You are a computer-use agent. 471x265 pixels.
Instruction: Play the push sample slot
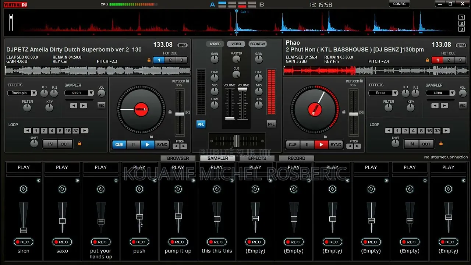tap(139, 167)
